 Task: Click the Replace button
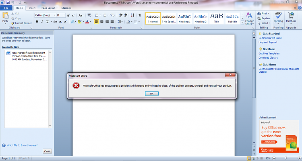click(x=264, y=18)
